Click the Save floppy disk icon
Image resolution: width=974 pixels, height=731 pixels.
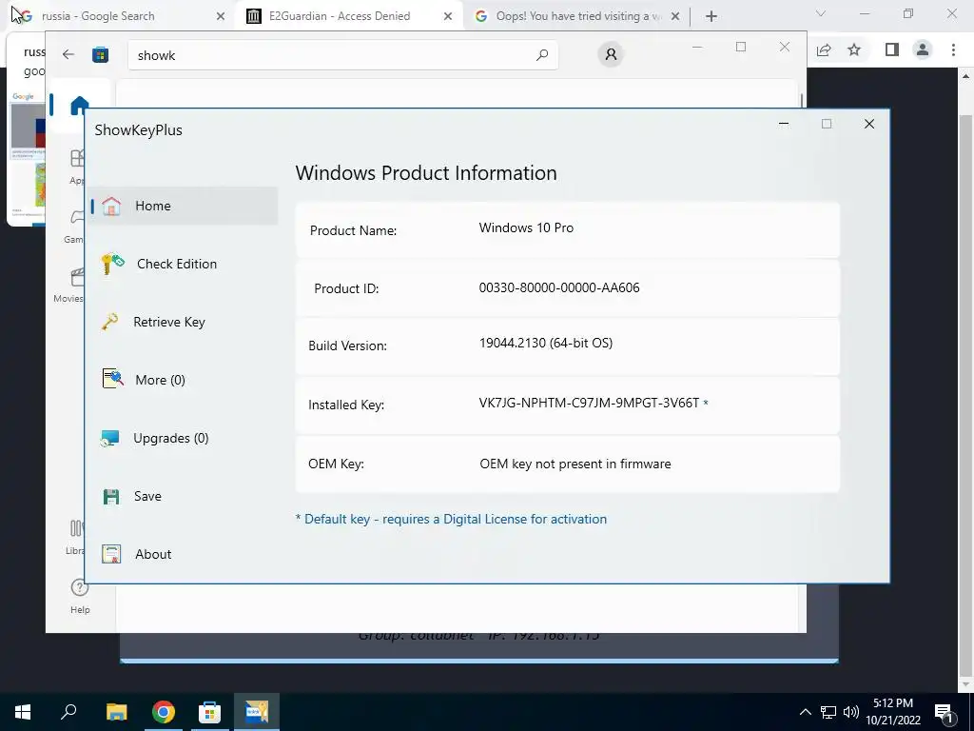(111, 496)
